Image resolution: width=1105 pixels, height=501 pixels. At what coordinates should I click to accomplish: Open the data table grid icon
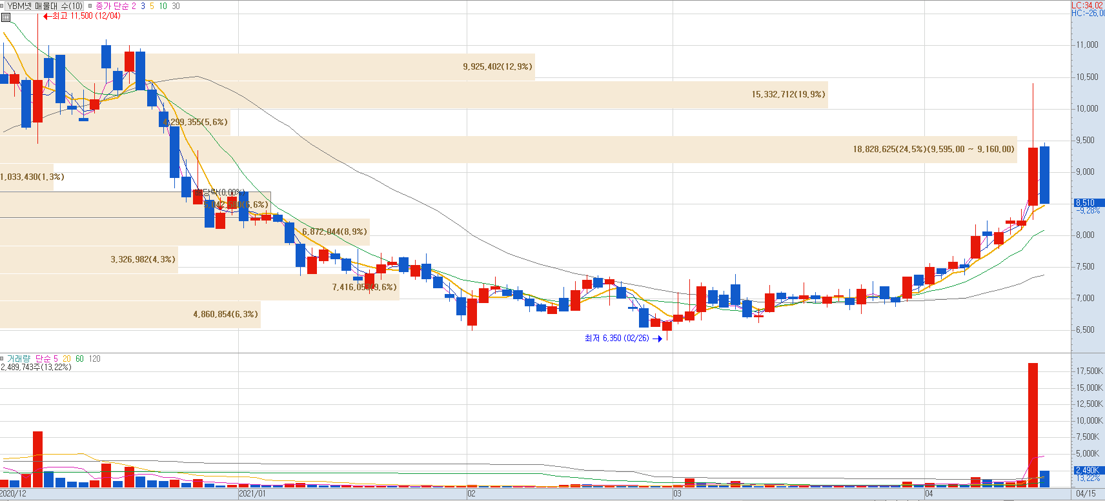tap(6, 17)
